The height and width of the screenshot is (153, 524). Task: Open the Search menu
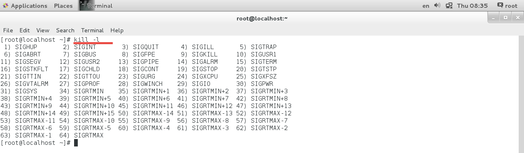[65, 30]
